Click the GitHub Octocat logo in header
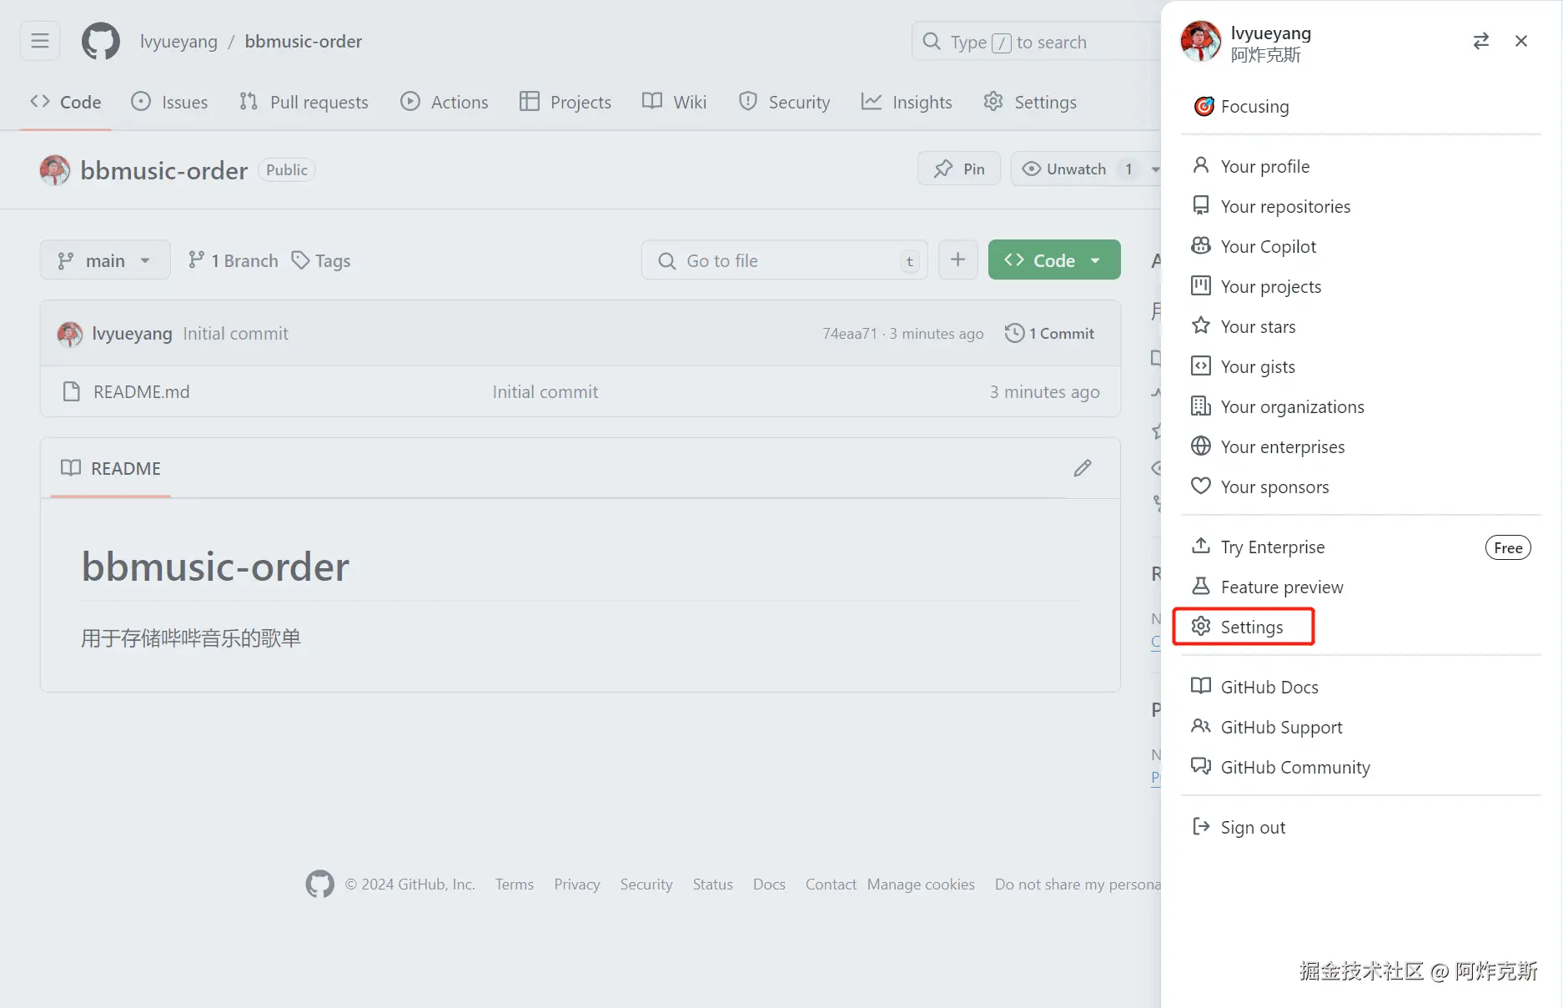1563x1008 pixels. pyautogui.click(x=101, y=42)
